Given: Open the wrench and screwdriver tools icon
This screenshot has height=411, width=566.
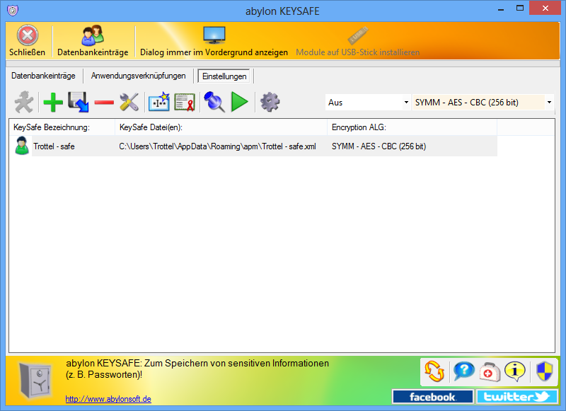Looking at the screenshot, I should click(x=129, y=102).
